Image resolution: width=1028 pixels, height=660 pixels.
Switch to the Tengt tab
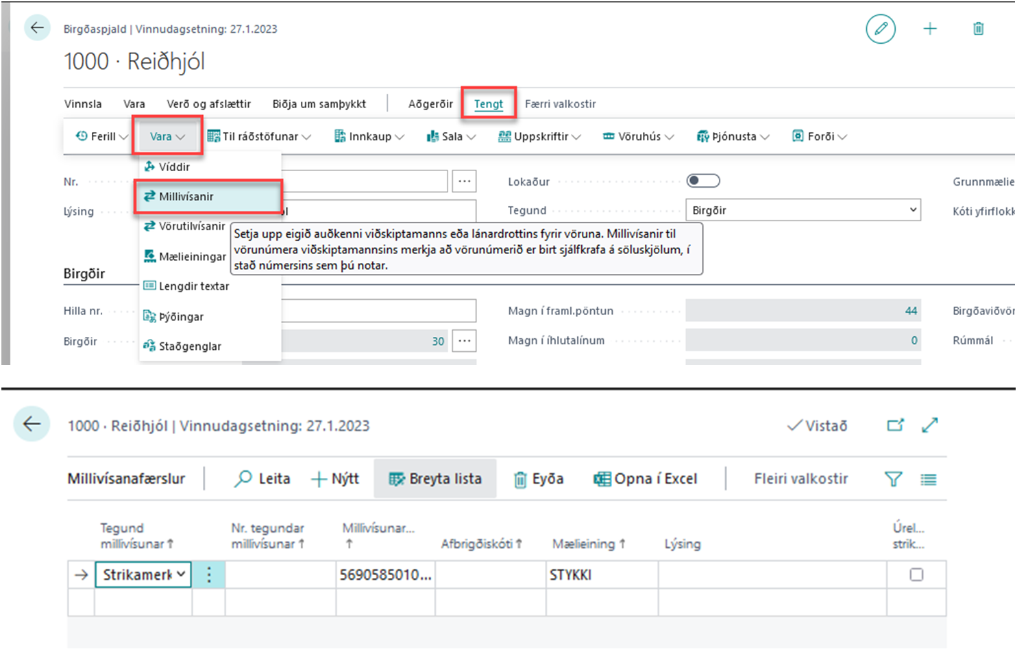tap(488, 104)
